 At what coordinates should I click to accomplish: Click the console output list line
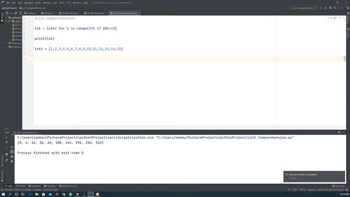click(60, 142)
